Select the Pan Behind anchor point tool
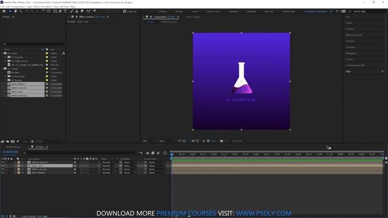Screen dimensions: 388x218 (x=48, y=11)
